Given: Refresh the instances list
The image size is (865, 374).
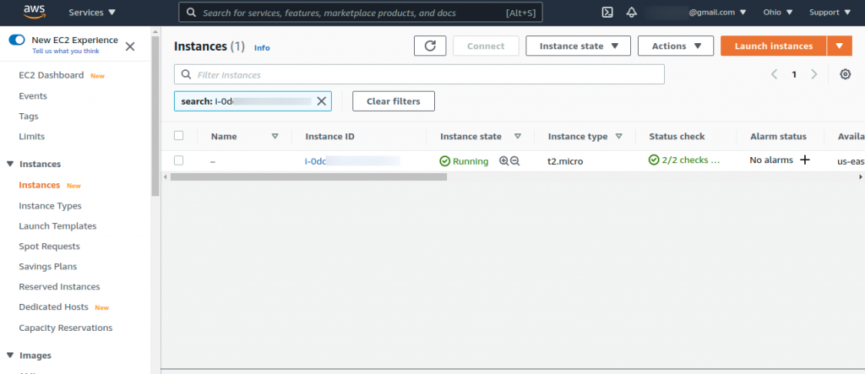Looking at the screenshot, I should [x=430, y=46].
